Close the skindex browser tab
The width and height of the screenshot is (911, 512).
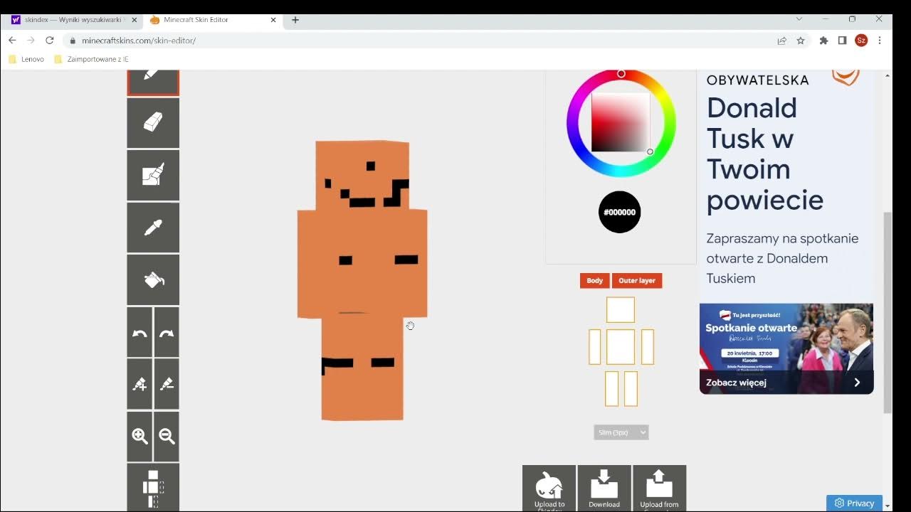(135, 20)
